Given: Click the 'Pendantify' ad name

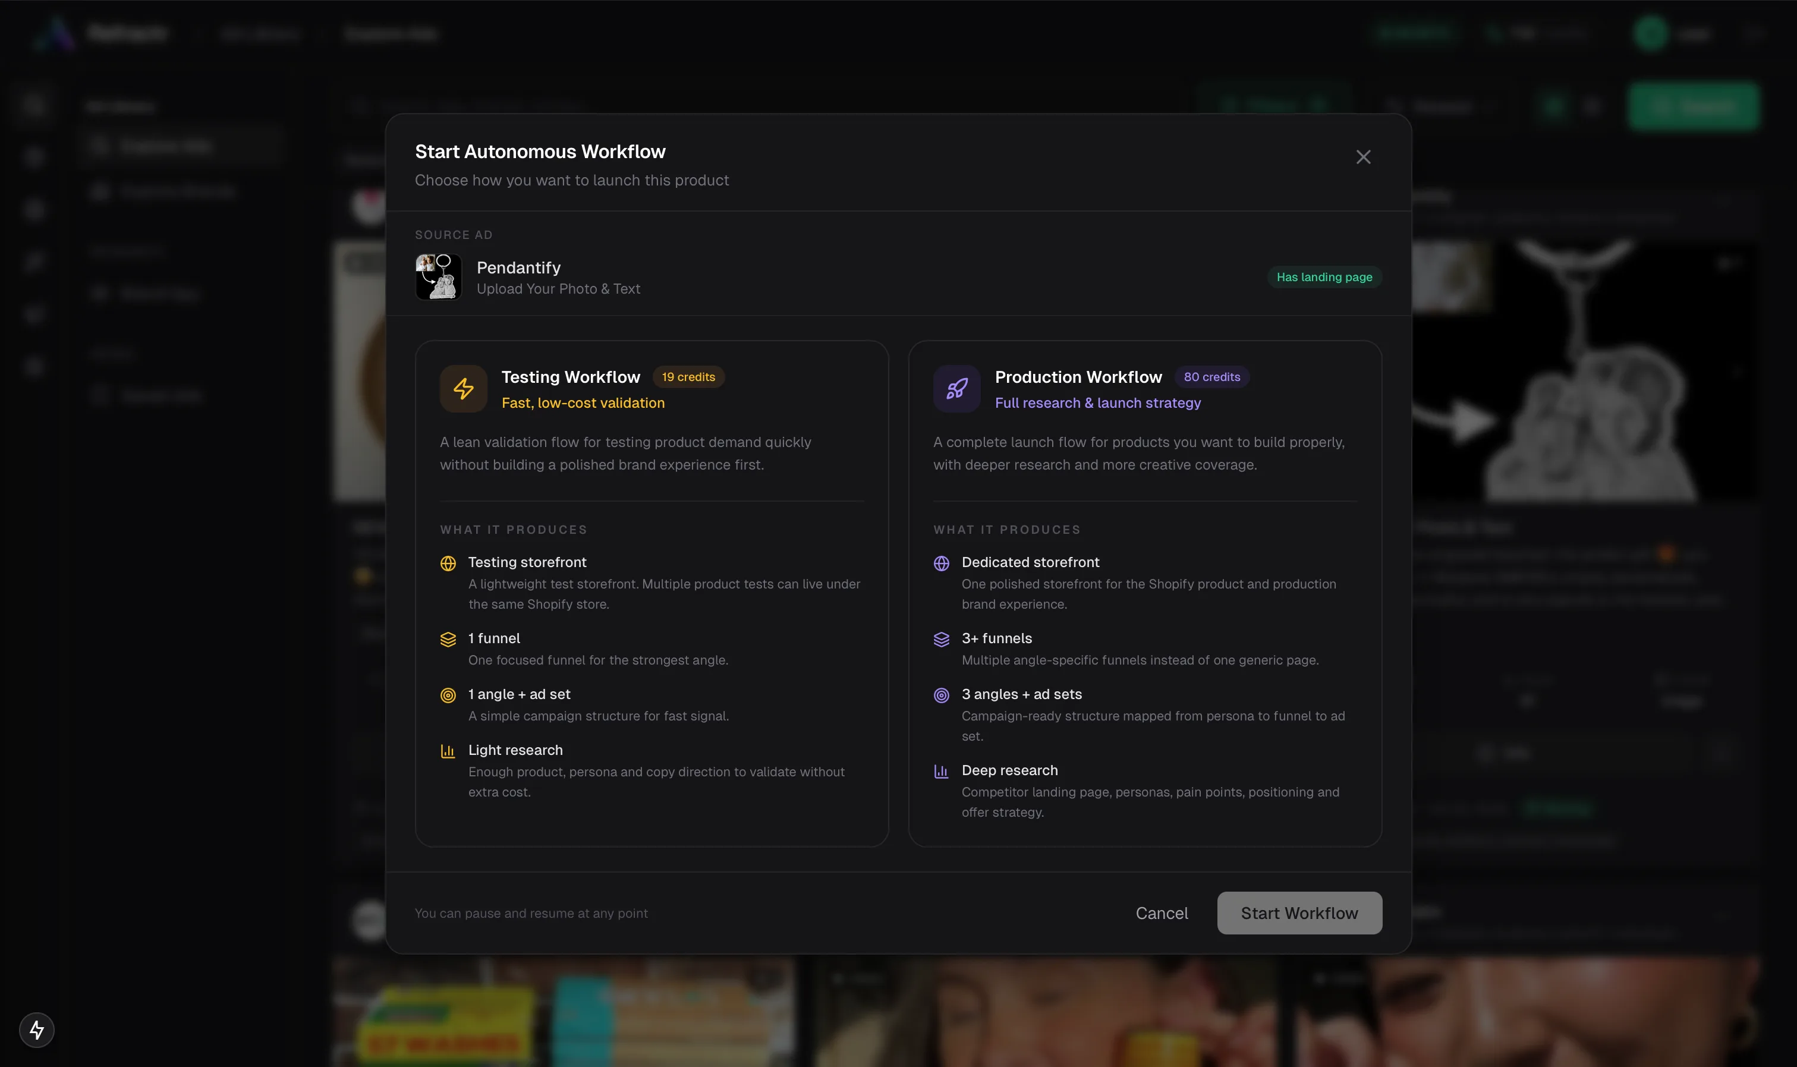Looking at the screenshot, I should (x=518, y=267).
